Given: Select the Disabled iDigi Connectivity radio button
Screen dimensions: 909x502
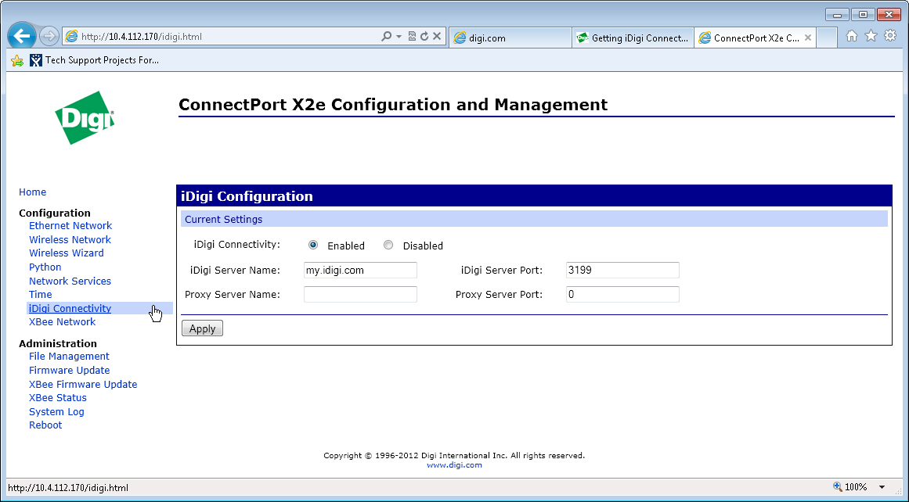Looking at the screenshot, I should (388, 245).
